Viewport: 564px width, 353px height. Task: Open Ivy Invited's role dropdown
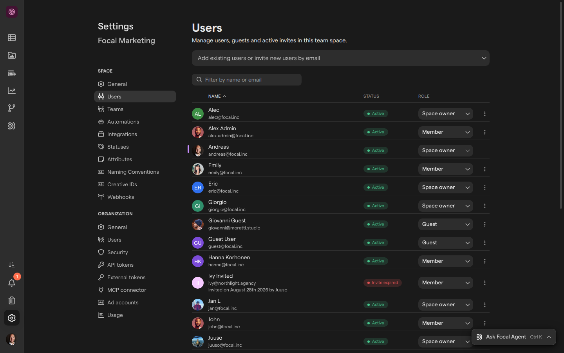tap(446, 283)
